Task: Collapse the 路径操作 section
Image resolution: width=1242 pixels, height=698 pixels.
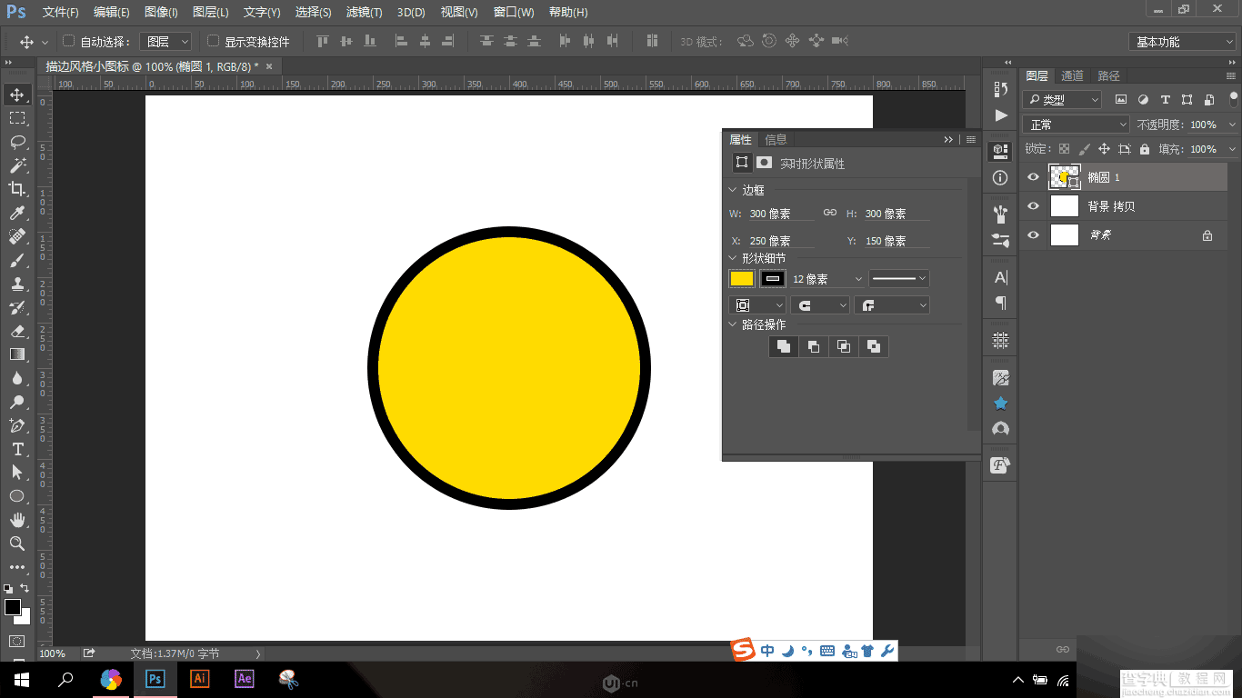Action: [x=733, y=324]
